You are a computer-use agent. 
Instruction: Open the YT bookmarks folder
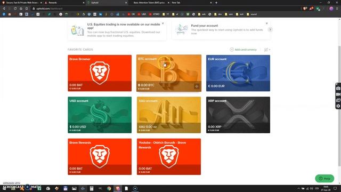[x=166, y=14]
